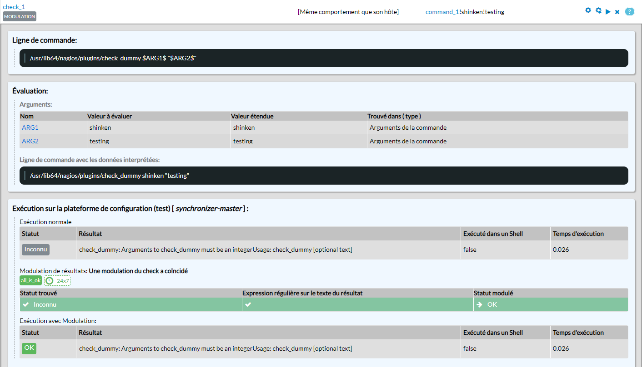642x367 pixels.
Task: Open the check_1 link
Action: click(x=14, y=7)
